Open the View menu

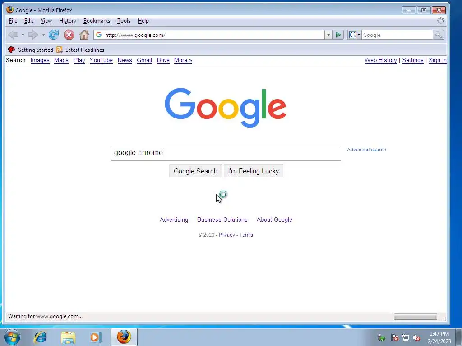tap(46, 21)
